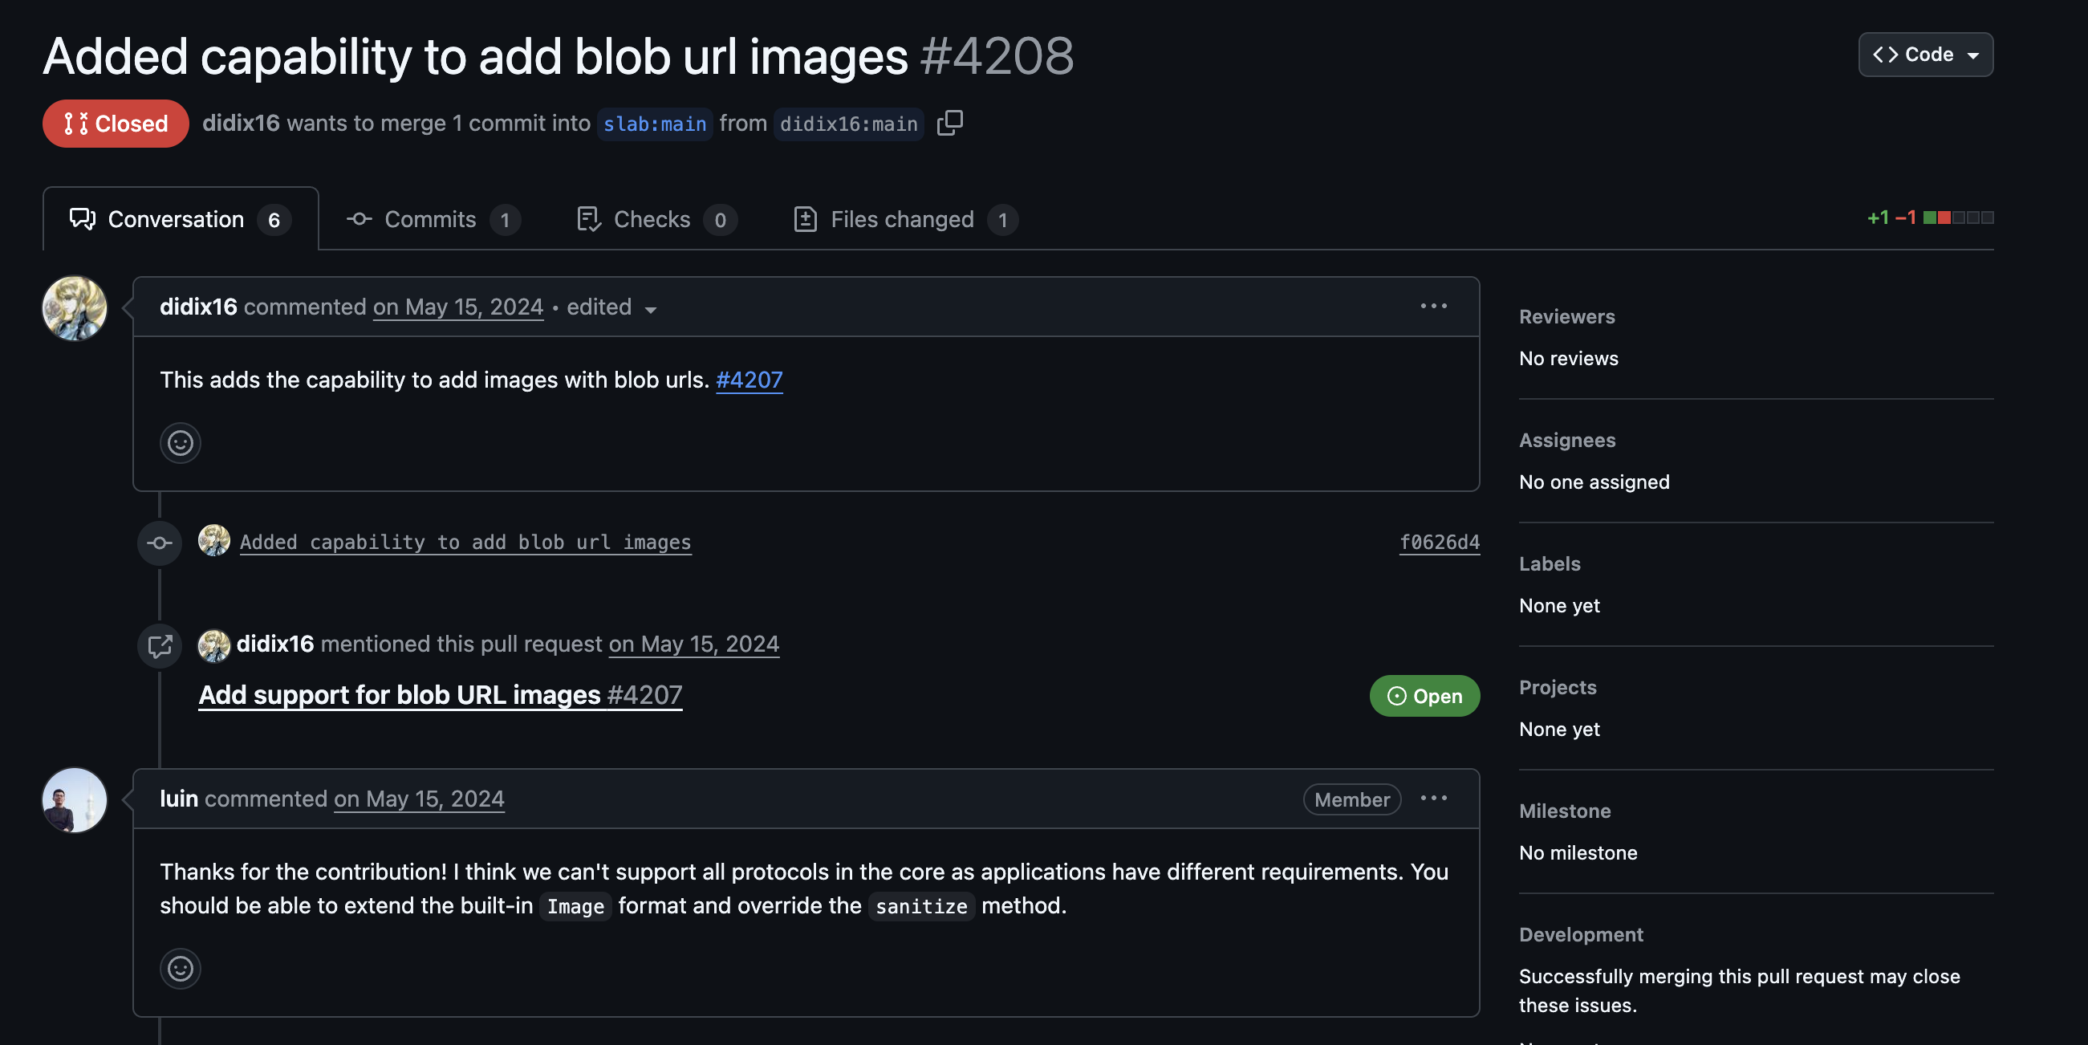Copy the head branch name icon
This screenshot has width=2088, height=1045.
pyautogui.click(x=949, y=124)
